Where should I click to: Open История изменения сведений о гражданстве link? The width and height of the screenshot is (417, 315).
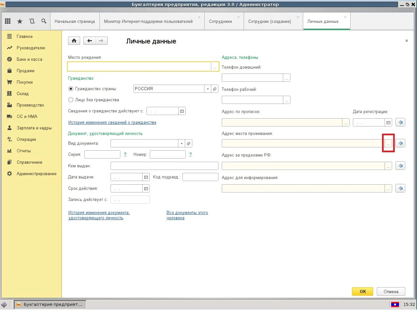pos(112,123)
